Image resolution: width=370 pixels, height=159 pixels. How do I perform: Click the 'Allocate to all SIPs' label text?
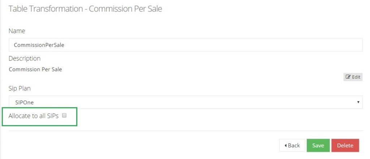tap(33, 116)
